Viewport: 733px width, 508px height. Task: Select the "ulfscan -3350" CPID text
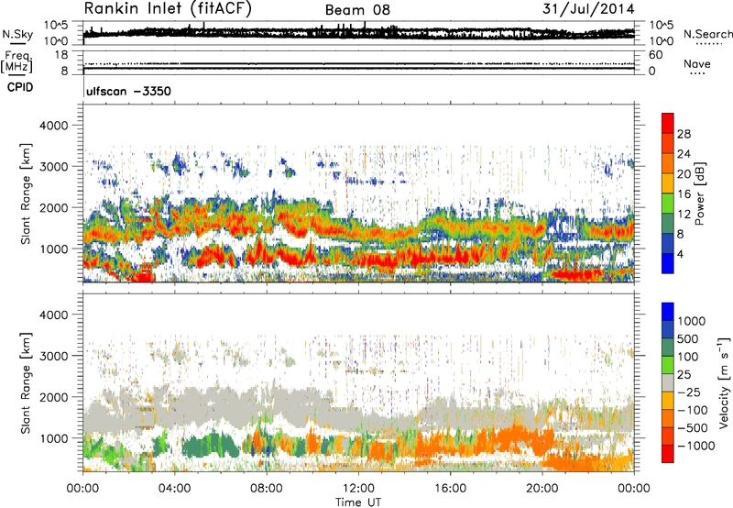[x=128, y=91]
